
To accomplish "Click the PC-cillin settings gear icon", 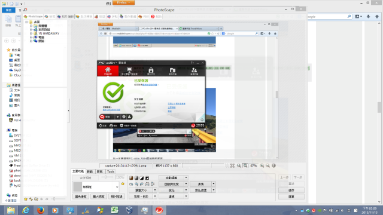I will [124, 117].
